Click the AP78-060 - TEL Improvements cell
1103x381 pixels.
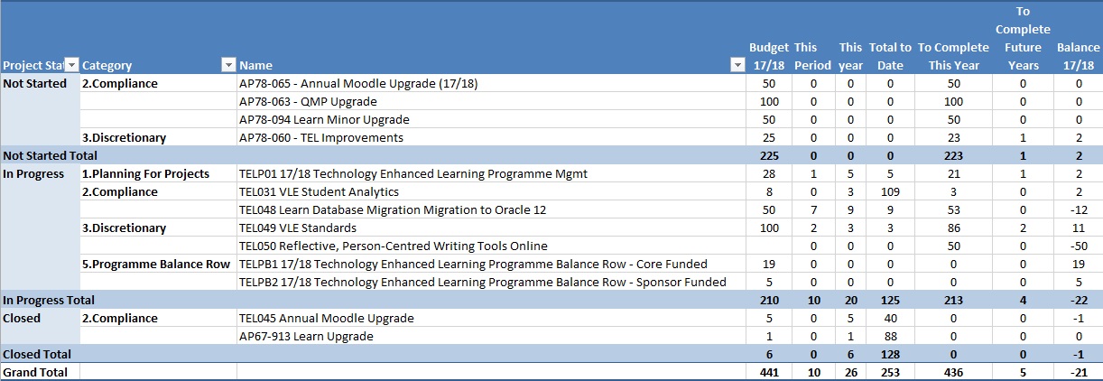pyautogui.click(x=321, y=137)
